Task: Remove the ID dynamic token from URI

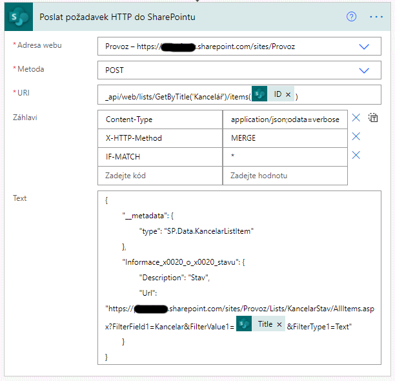Action: [x=289, y=94]
